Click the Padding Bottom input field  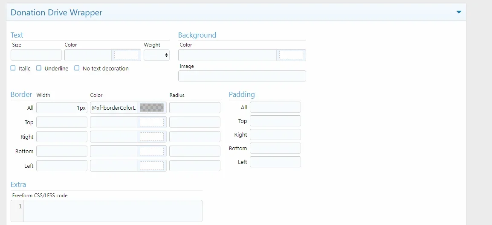(x=275, y=148)
